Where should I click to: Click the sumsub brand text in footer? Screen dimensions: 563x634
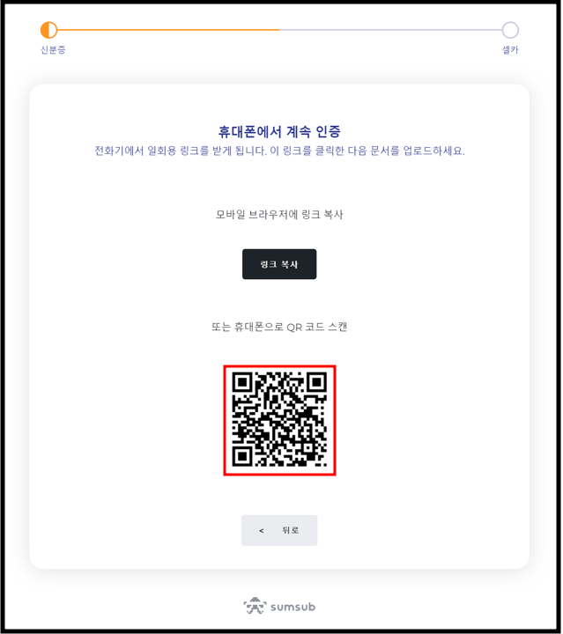(293, 607)
